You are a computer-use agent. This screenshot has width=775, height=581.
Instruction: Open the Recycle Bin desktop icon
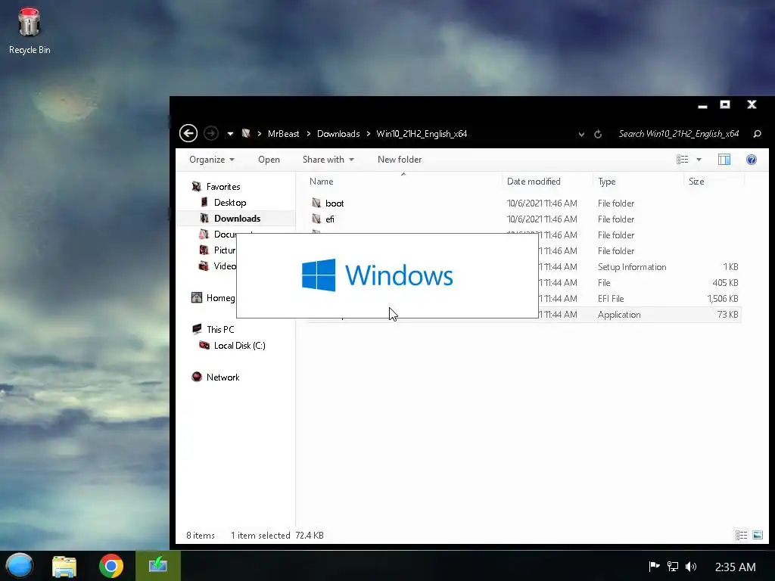(30, 30)
